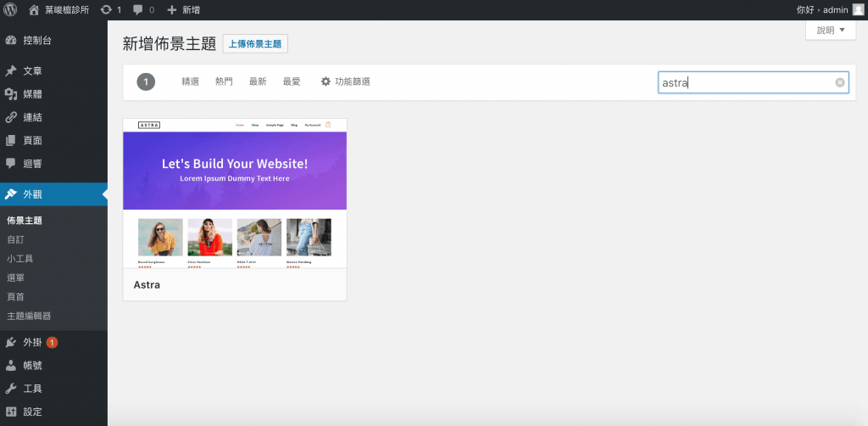The height and width of the screenshot is (426, 868).
Task: Open the 外掛 plugins menu
Action: pyautogui.click(x=32, y=342)
